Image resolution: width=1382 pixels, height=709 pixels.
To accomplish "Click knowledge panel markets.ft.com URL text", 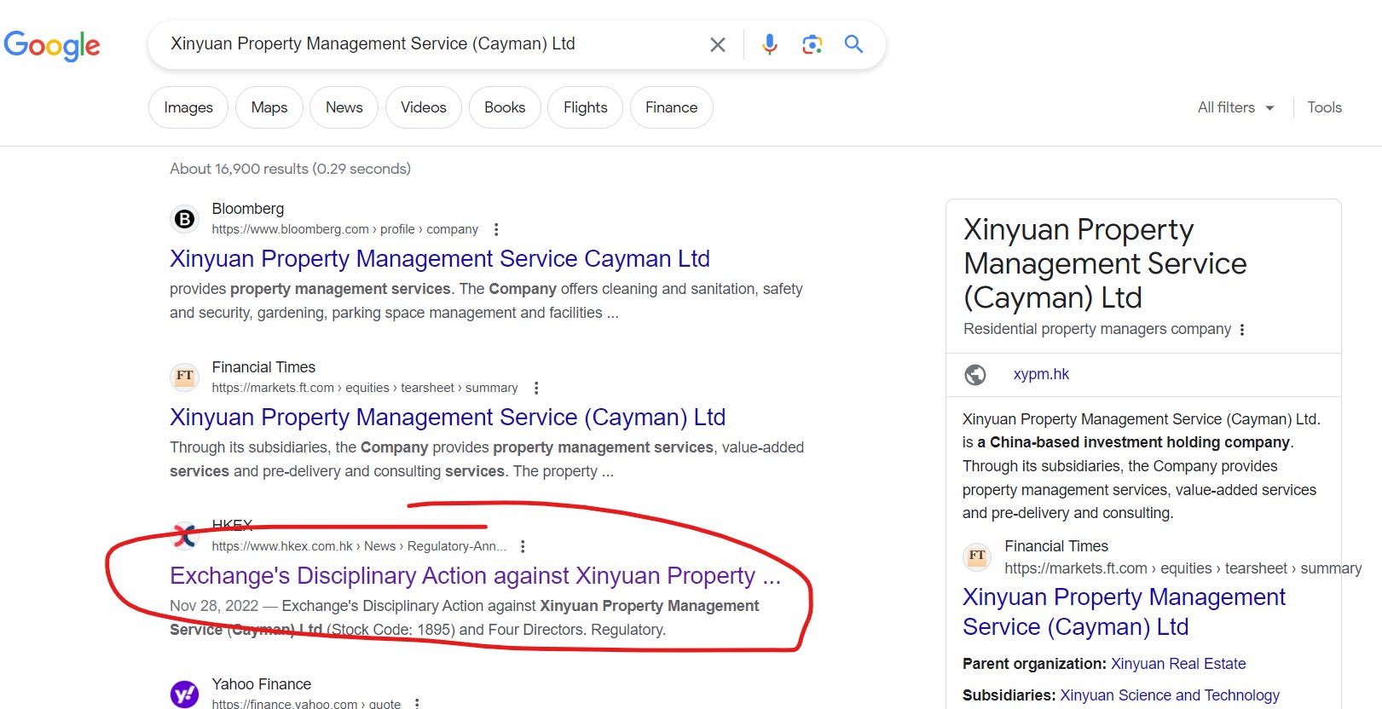I will (1183, 568).
